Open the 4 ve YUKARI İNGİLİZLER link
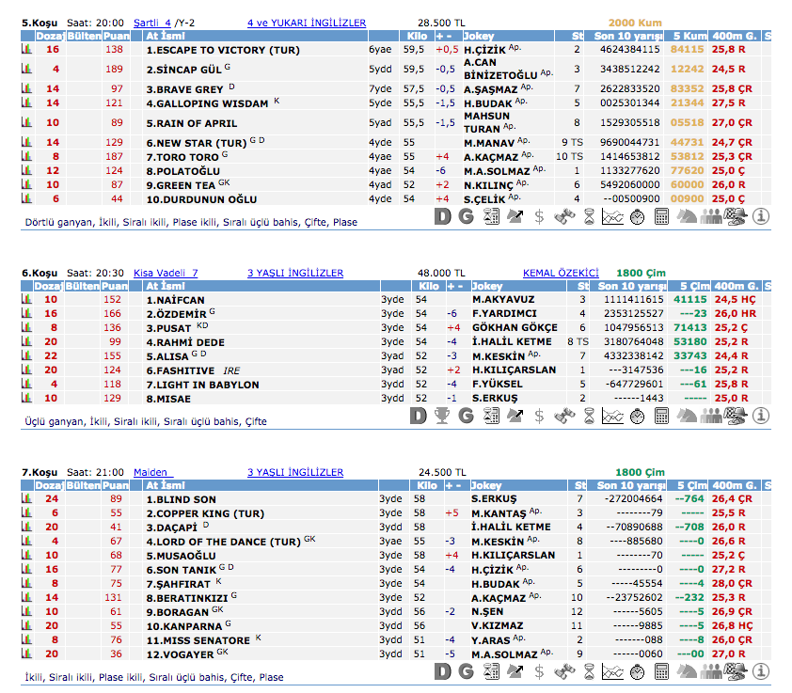792x693 pixels. pyautogui.click(x=307, y=23)
